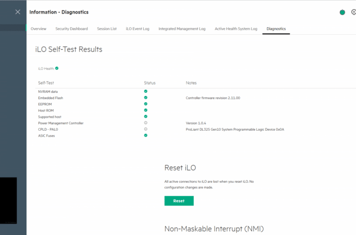The image size is (356, 235).
Task: Open the Integrated Management Log tab
Action: tap(182, 29)
